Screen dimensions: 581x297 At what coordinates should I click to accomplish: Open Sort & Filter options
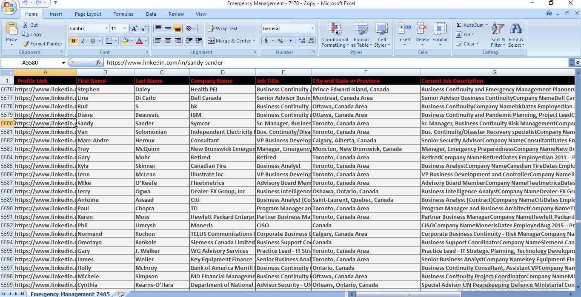[498, 35]
